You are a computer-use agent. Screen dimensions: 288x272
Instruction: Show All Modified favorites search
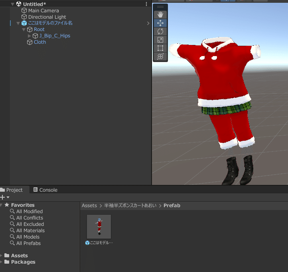tap(30, 212)
